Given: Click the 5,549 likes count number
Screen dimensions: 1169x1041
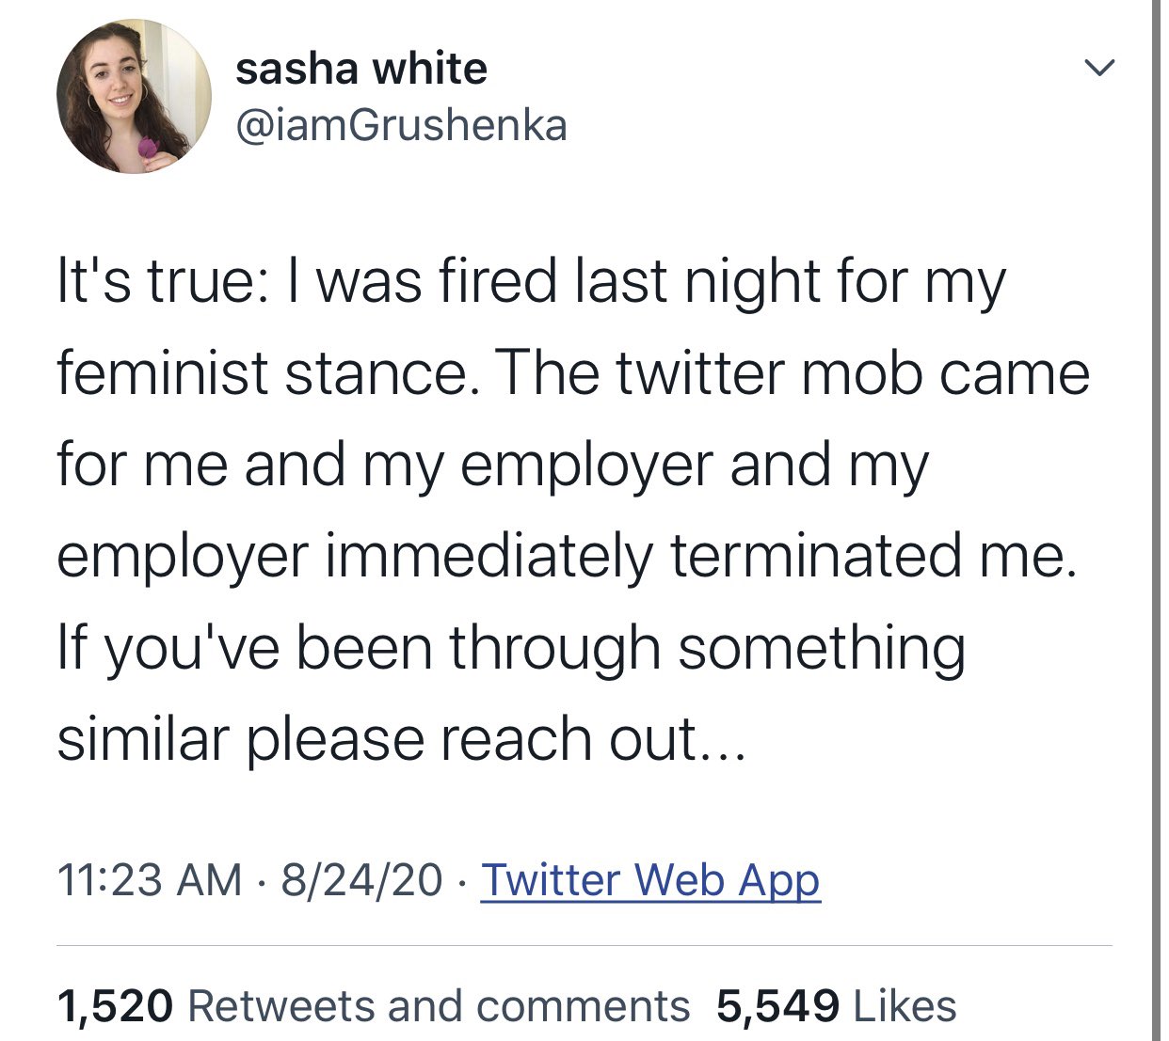Looking at the screenshot, I should (x=777, y=1006).
